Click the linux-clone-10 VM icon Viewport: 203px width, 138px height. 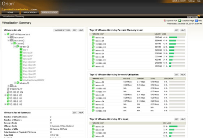(x=21, y=77)
